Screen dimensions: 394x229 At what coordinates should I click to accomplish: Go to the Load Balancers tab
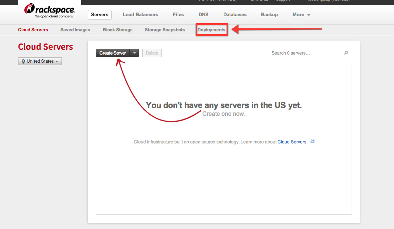point(140,15)
